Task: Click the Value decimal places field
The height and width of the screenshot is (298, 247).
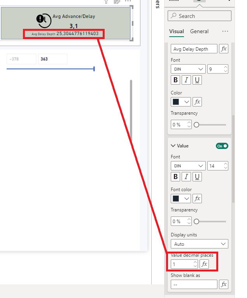Action: tap(184, 264)
